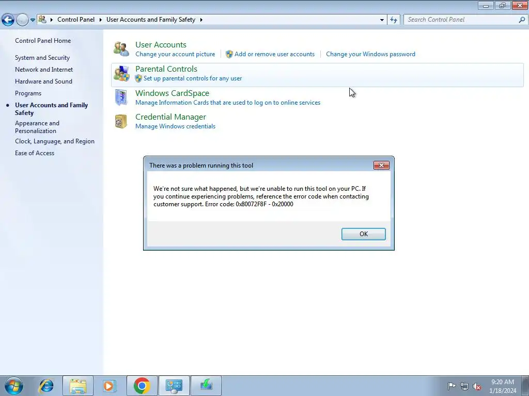Expand the arrow after User Accounts and Family Safety
The height and width of the screenshot is (396, 529).
pos(201,20)
